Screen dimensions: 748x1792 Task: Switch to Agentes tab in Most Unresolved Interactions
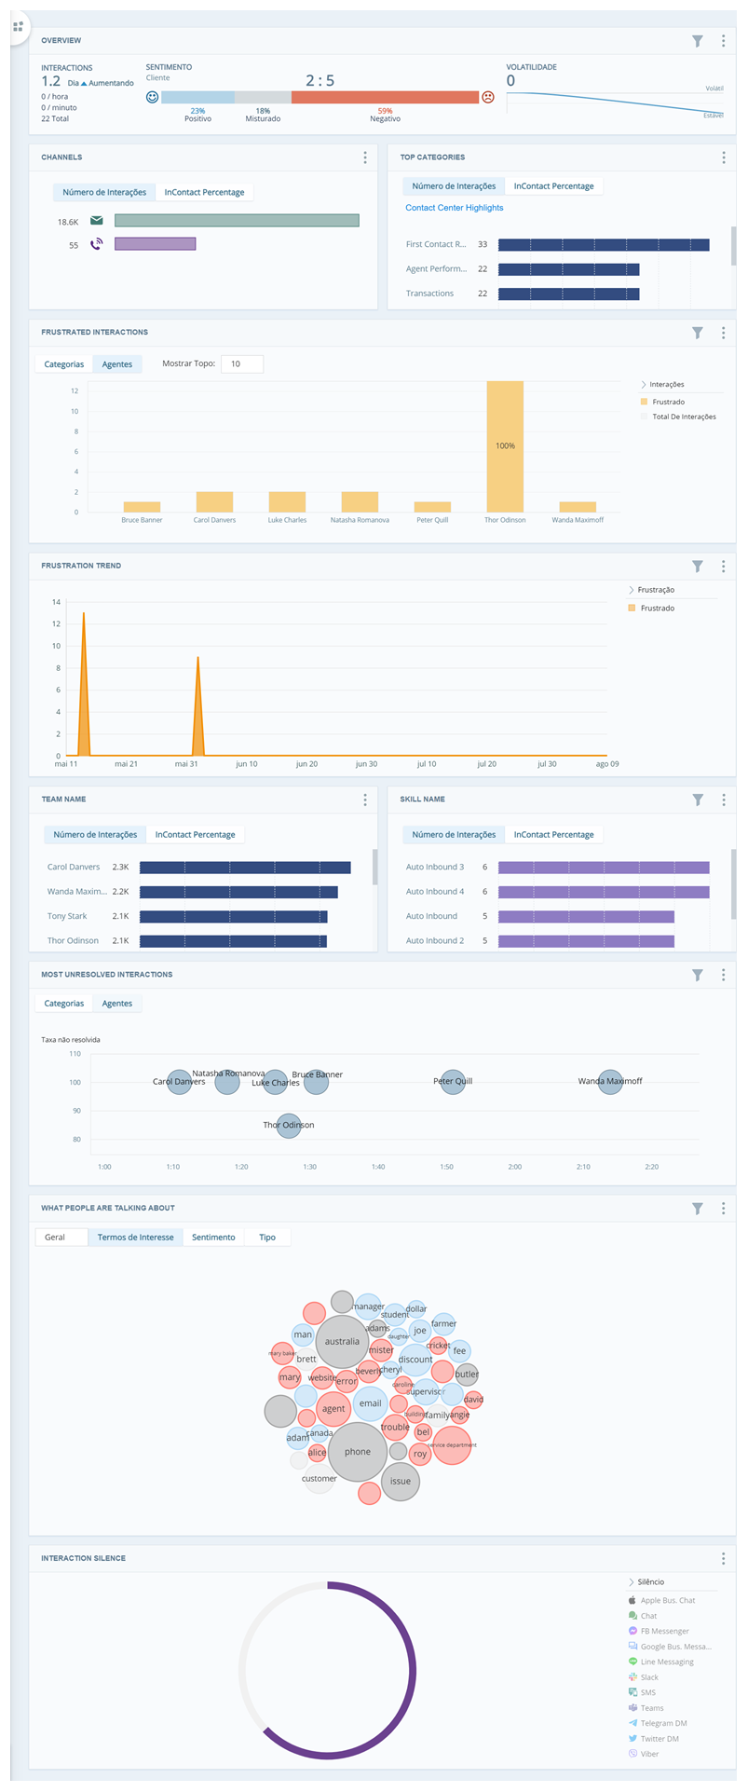[x=117, y=1004]
